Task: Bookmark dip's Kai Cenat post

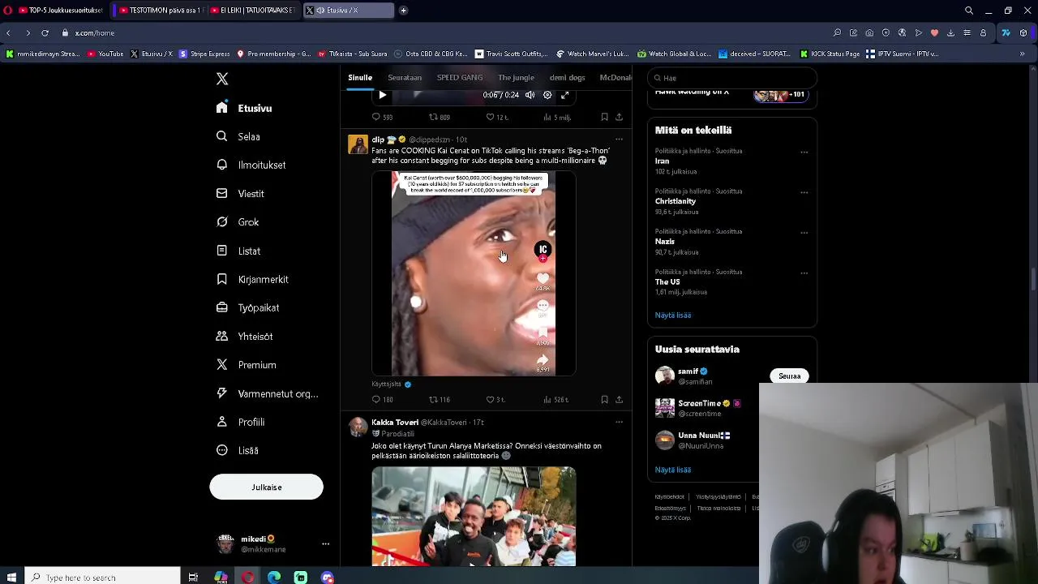Action: pos(604,399)
